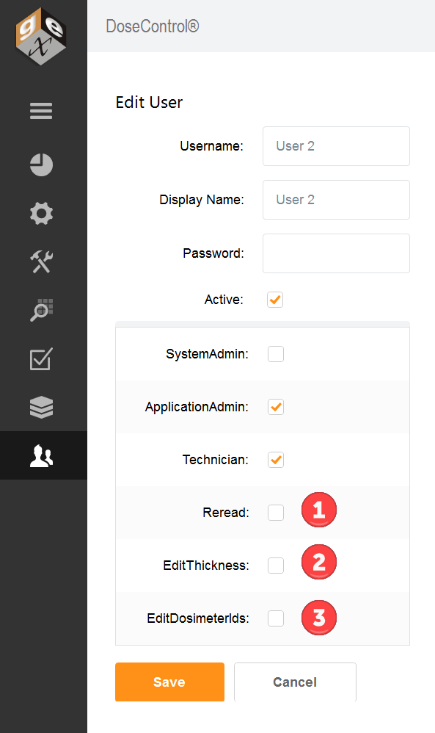Check the EditThickness checkbox
This screenshot has height=733, width=435.
[276, 566]
